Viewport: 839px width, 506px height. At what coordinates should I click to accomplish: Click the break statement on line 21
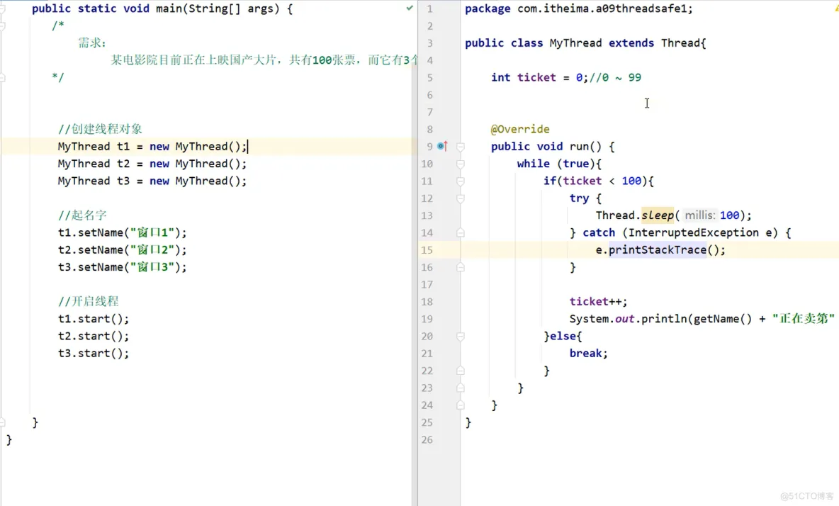click(585, 353)
